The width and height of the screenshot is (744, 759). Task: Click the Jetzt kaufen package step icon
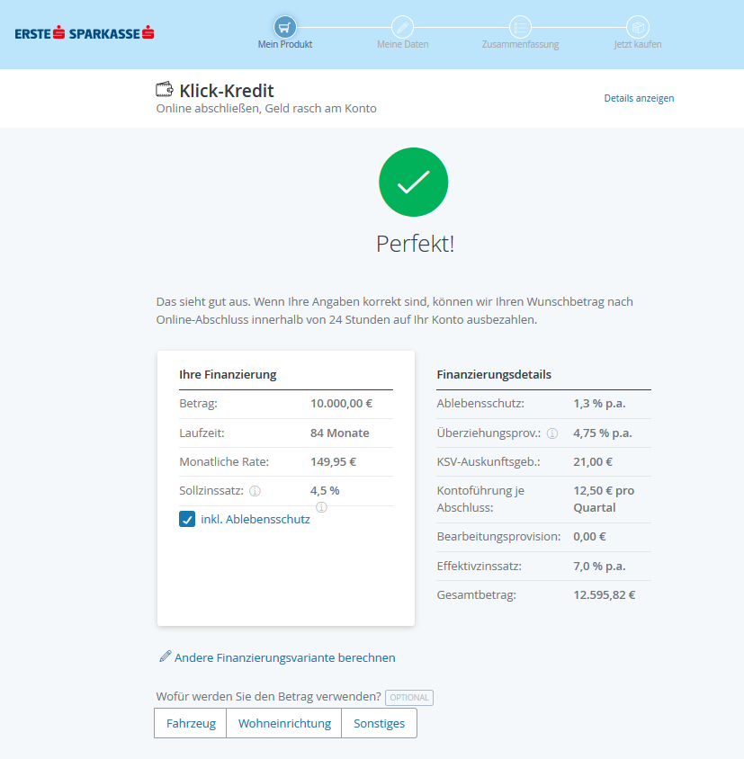pyautogui.click(x=637, y=25)
